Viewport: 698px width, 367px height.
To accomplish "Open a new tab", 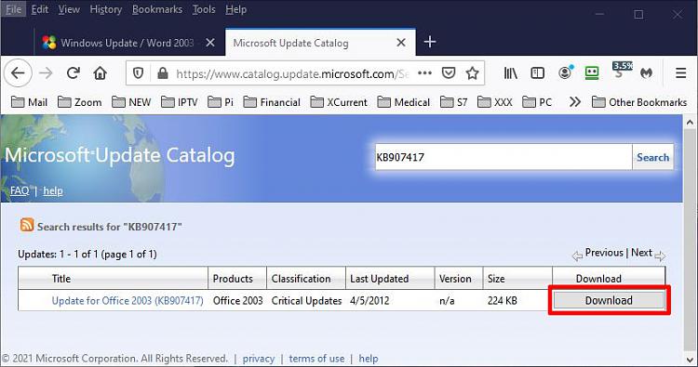I will point(430,42).
